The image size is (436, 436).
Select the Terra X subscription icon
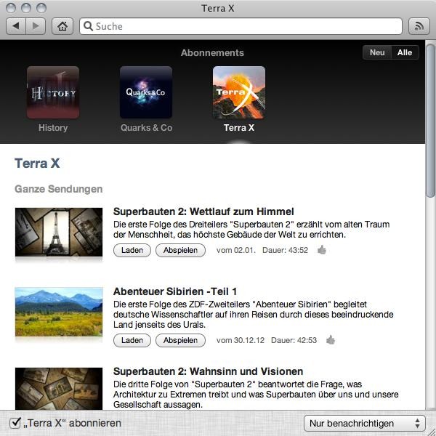point(239,92)
